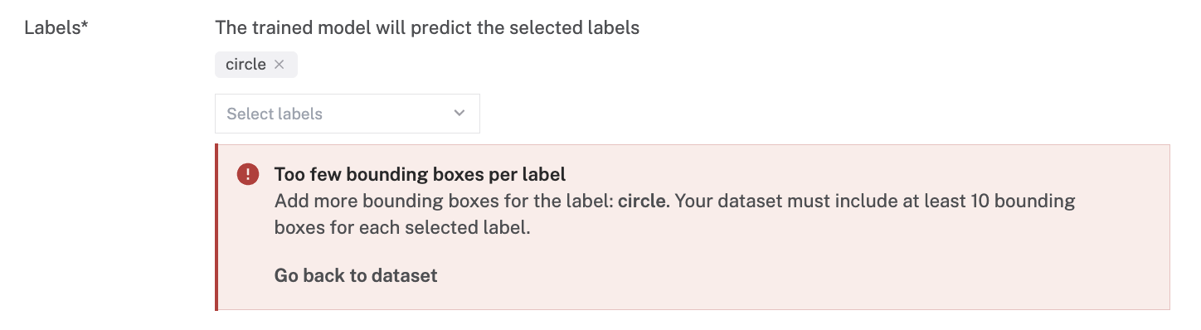
Task: Click 'boxes for each selected label' text line
Action: point(402,227)
